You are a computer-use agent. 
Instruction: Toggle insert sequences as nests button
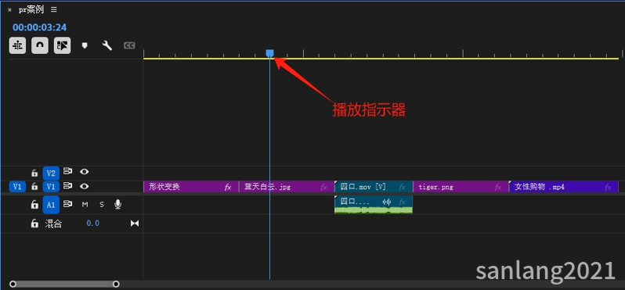click(x=17, y=46)
